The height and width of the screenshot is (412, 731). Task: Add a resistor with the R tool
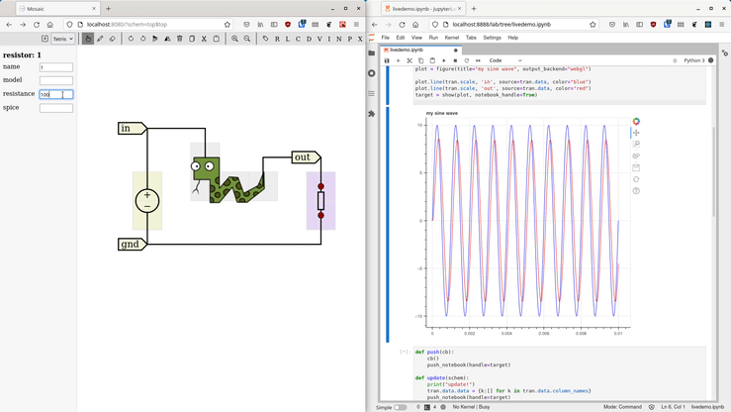(x=277, y=39)
